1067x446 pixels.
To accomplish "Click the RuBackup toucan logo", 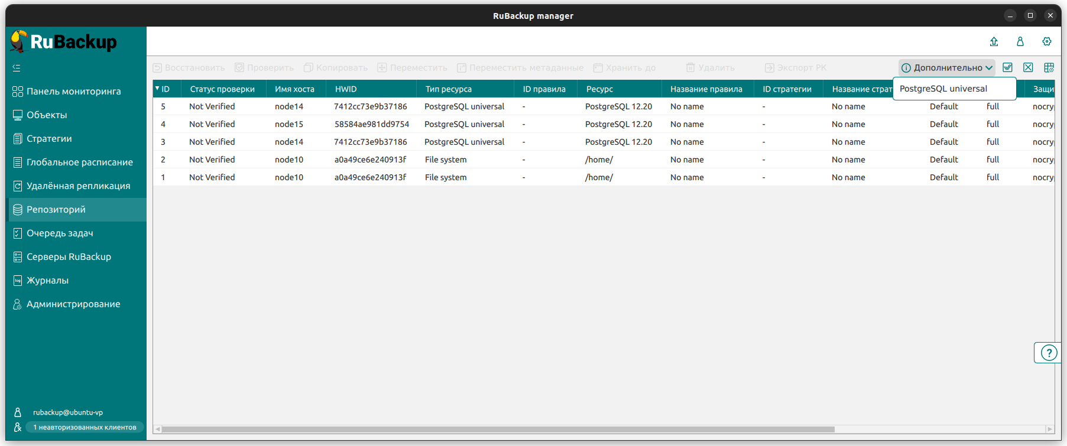I will click(64, 41).
